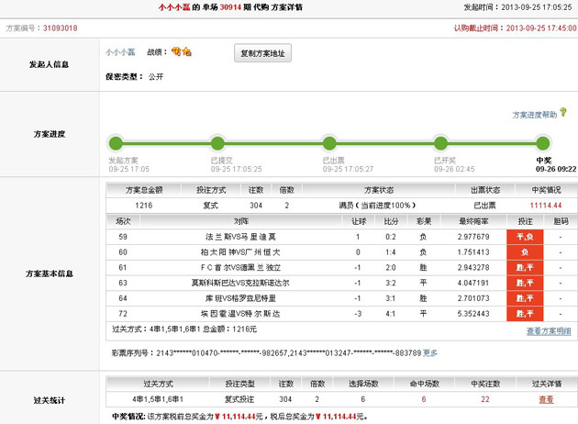Click the 已出票 progress node circle
The width and height of the screenshot is (578, 424).
[x=328, y=142]
